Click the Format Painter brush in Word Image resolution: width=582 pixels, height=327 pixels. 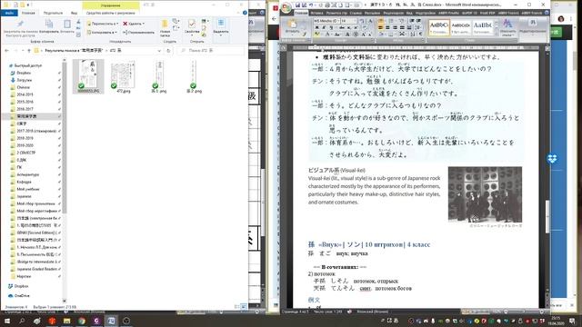pyautogui.click(x=305, y=35)
